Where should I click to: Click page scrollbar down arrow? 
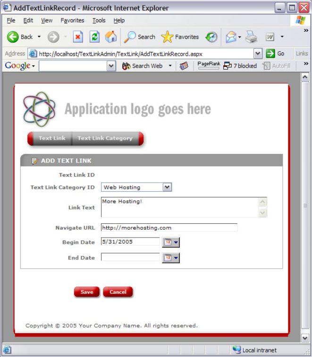[305, 338]
